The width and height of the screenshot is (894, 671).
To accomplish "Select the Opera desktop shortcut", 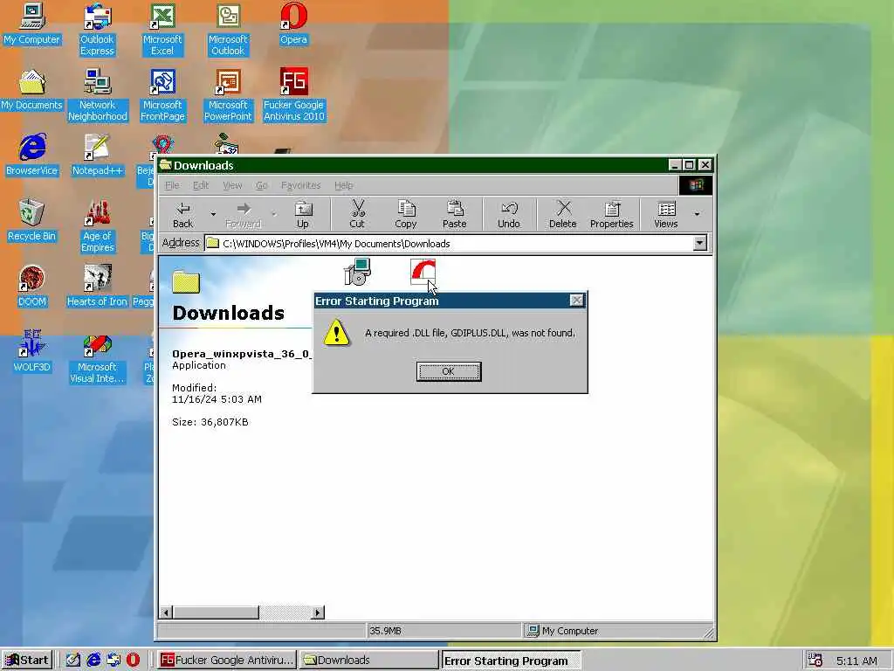I will [293, 24].
